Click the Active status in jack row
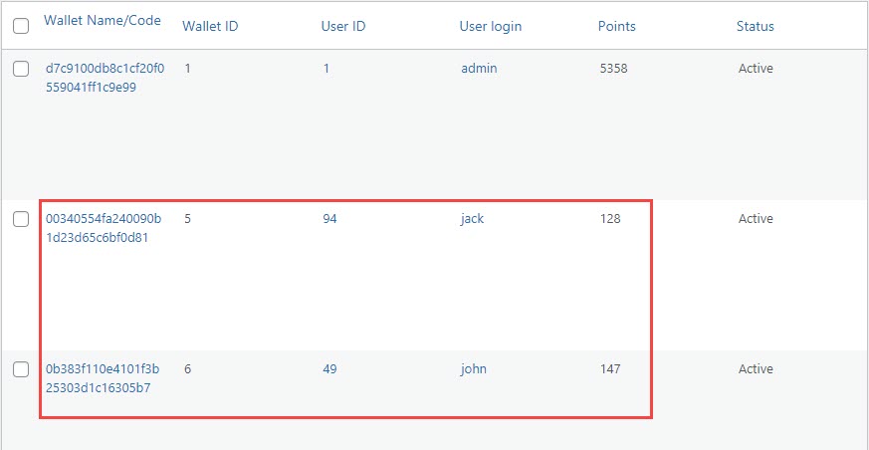This screenshot has width=869, height=450. coord(756,219)
